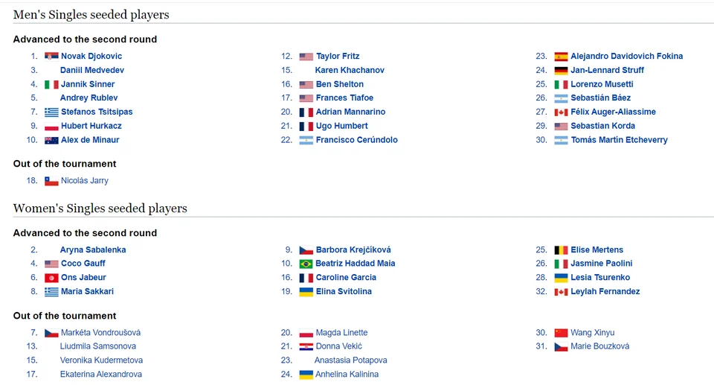Click the Chilean flag next to Nicolás Jarry

click(x=51, y=181)
